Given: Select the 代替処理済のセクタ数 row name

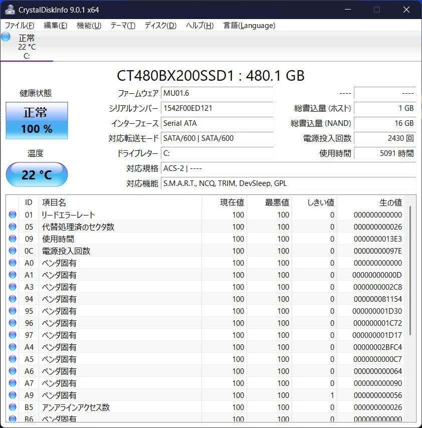Looking at the screenshot, I should 78,227.
